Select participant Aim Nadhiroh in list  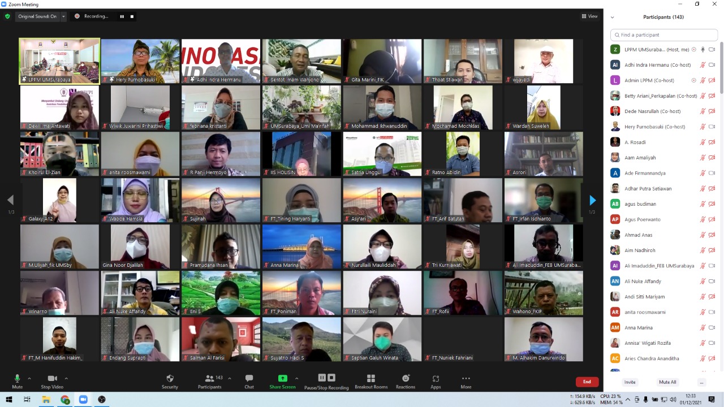pos(663,250)
